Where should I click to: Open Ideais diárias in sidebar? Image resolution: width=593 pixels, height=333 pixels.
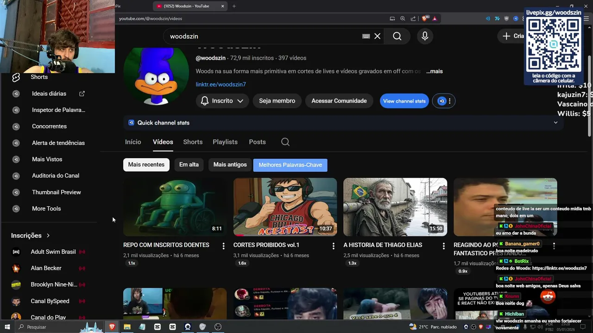(x=50, y=93)
